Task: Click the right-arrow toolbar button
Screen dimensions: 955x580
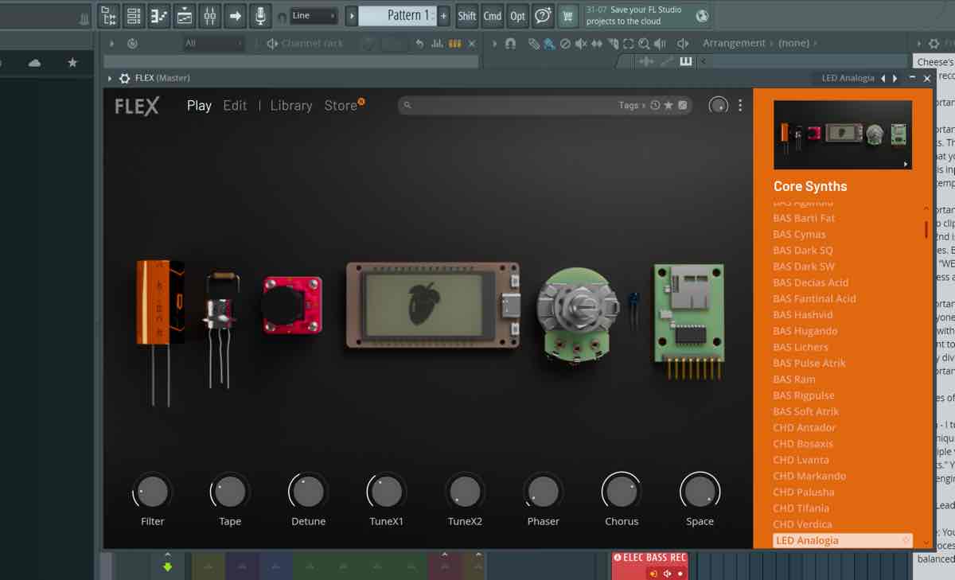Action: (236, 15)
